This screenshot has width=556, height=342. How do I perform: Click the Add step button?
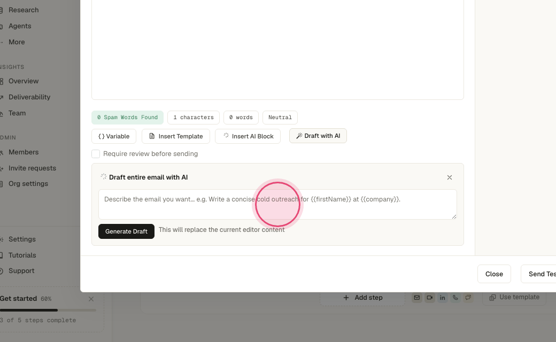point(362,298)
